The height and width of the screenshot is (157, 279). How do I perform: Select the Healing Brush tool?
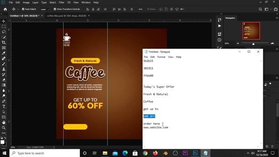[3, 58]
